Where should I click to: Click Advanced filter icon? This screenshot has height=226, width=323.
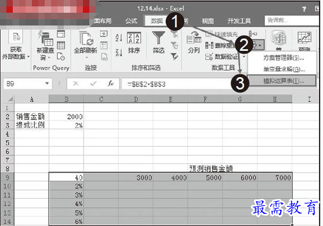click(175, 56)
